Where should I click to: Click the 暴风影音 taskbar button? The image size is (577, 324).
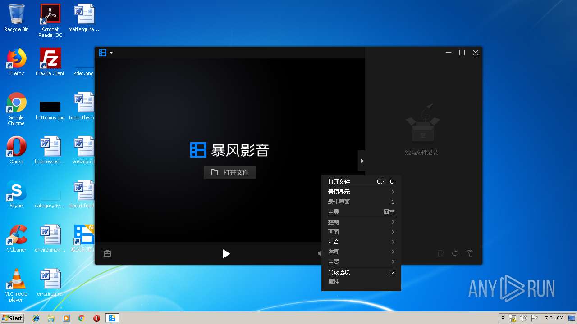[112, 318]
